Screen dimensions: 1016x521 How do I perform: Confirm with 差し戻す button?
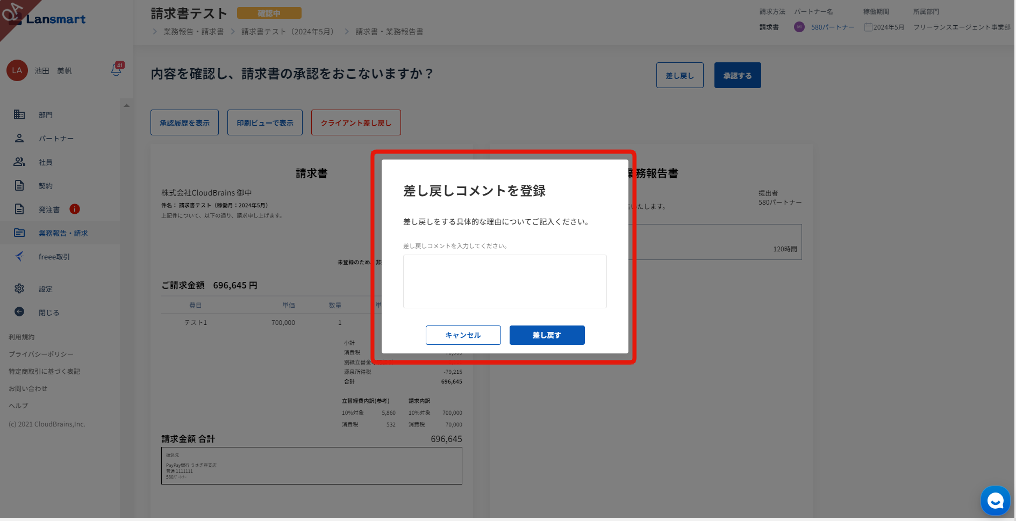tap(547, 335)
